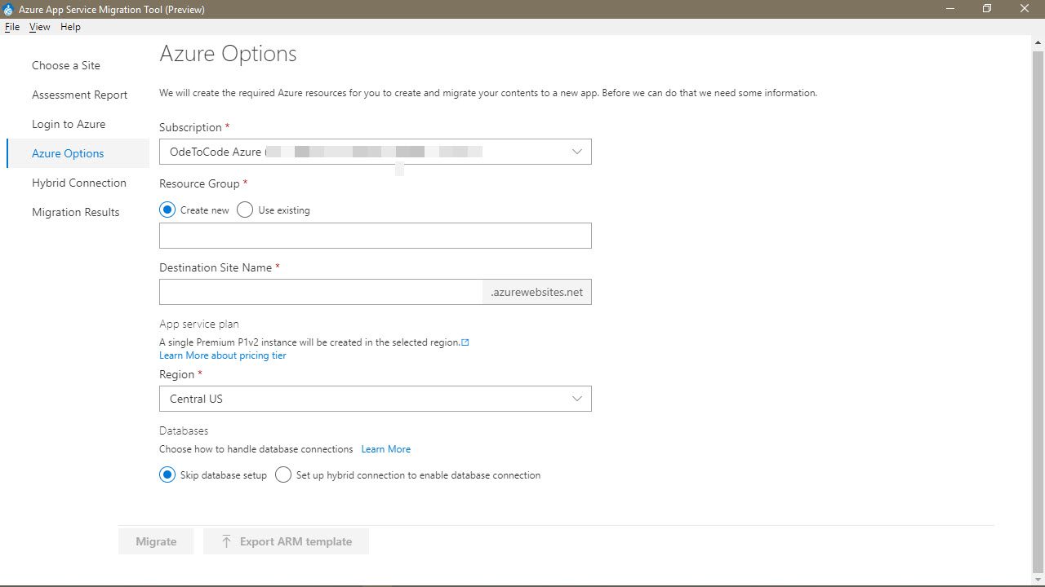The height and width of the screenshot is (587, 1045).
Task: Go to Assessment Report step
Action: (79, 95)
